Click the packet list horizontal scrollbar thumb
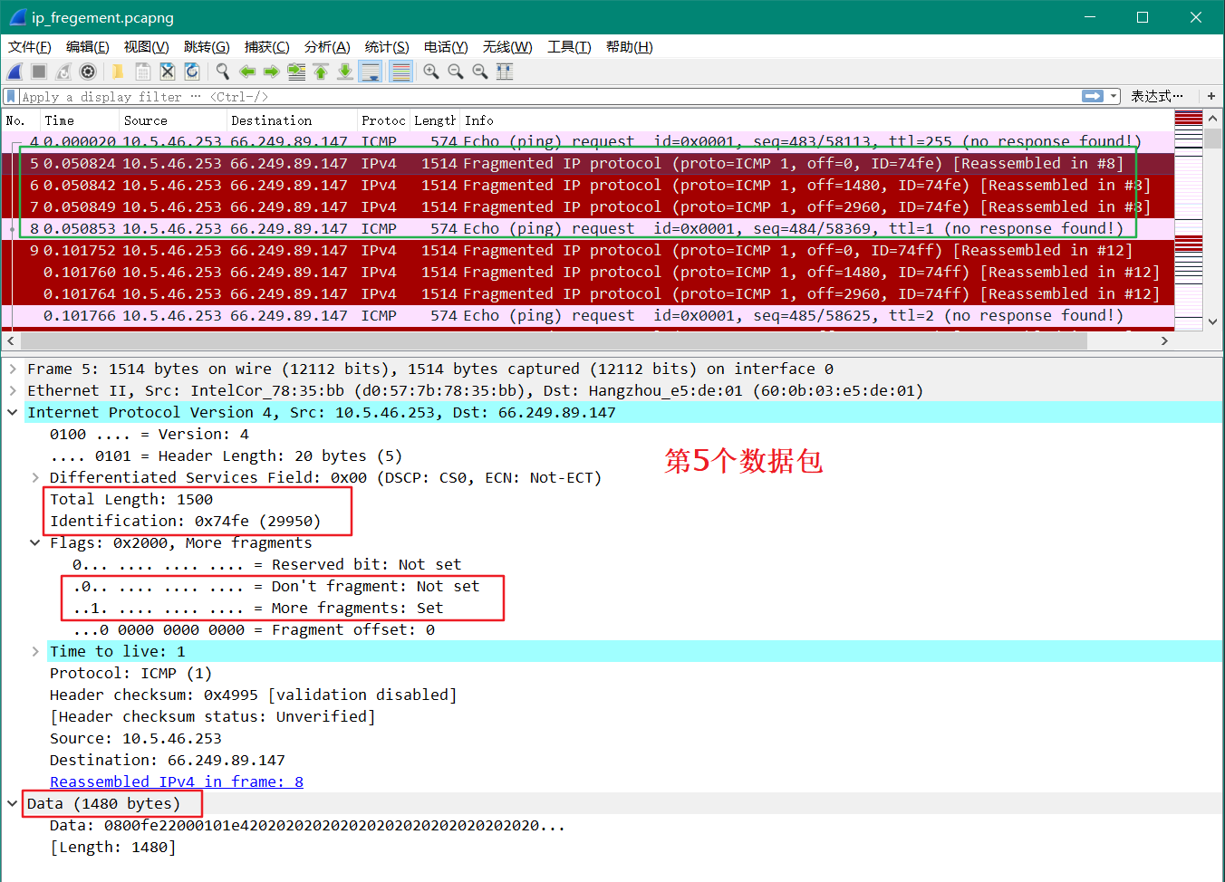This screenshot has height=882, width=1225. (554, 340)
